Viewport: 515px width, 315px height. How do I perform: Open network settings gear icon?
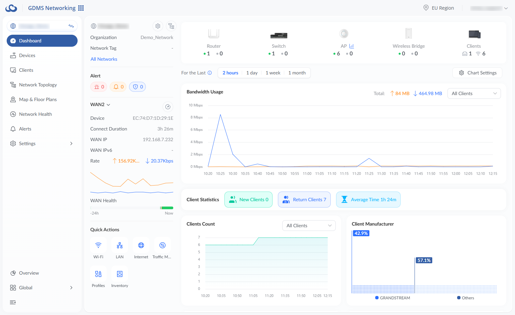click(158, 26)
